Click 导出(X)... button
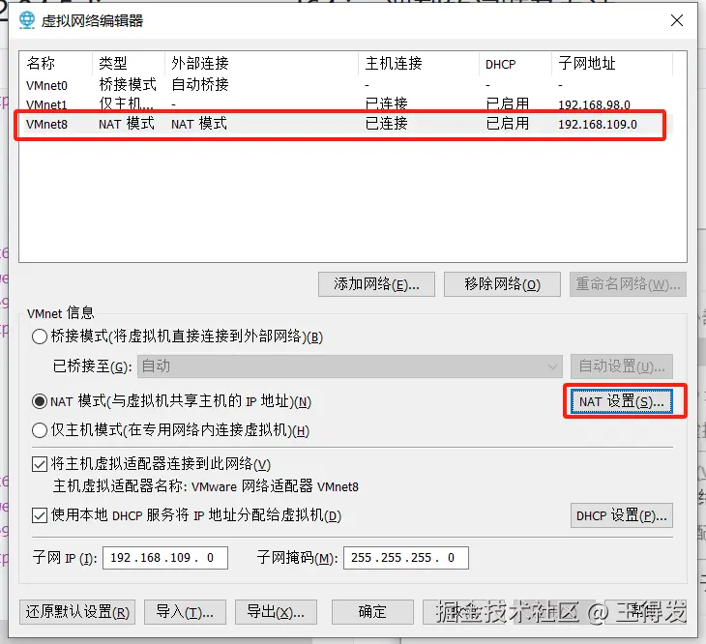The image size is (706, 644). click(x=276, y=612)
